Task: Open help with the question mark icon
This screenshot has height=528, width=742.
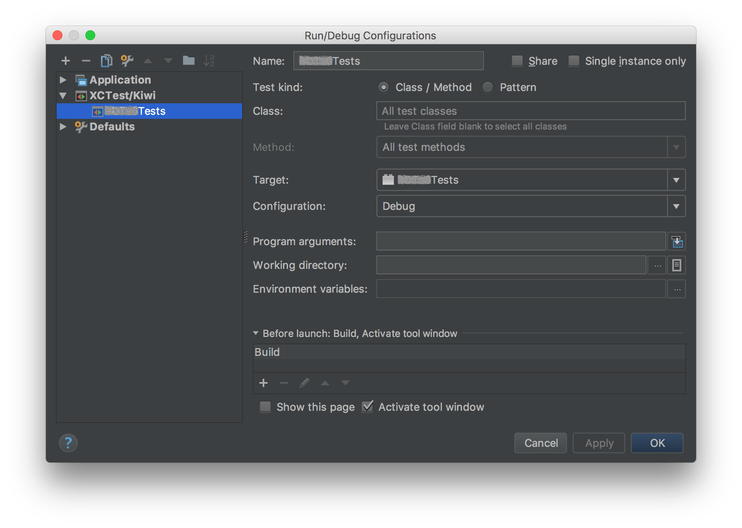Action: [68, 443]
